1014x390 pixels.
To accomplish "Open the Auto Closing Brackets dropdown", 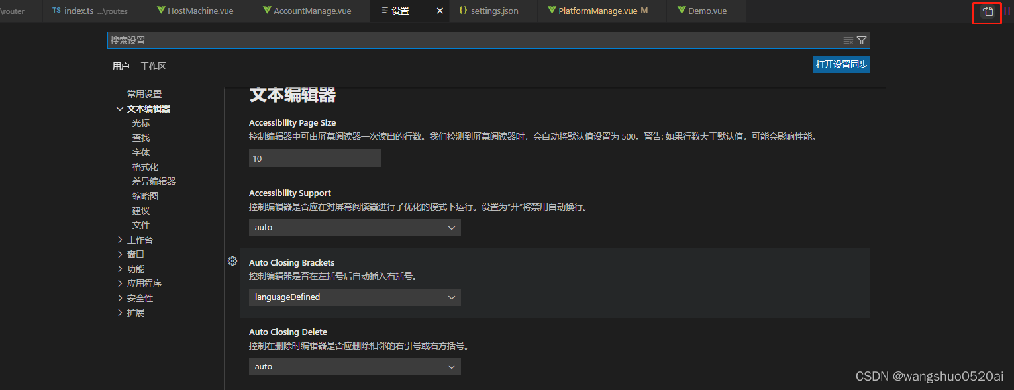I will tap(354, 297).
